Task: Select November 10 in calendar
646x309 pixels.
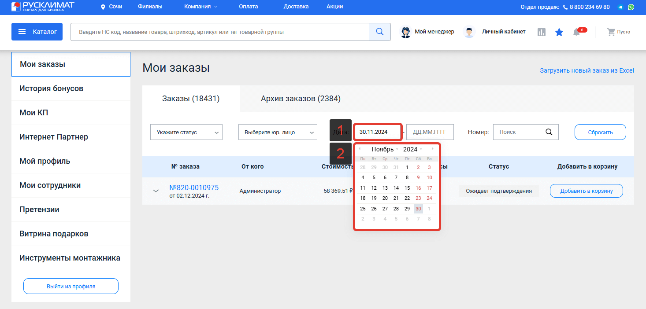Action: tap(429, 177)
